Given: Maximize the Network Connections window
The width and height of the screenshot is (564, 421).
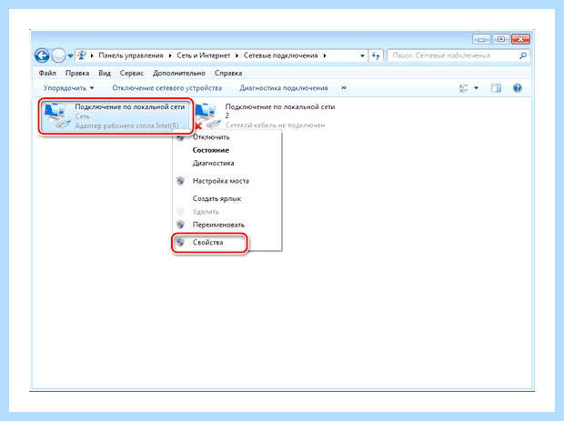Looking at the screenshot, I should pos(500,39).
